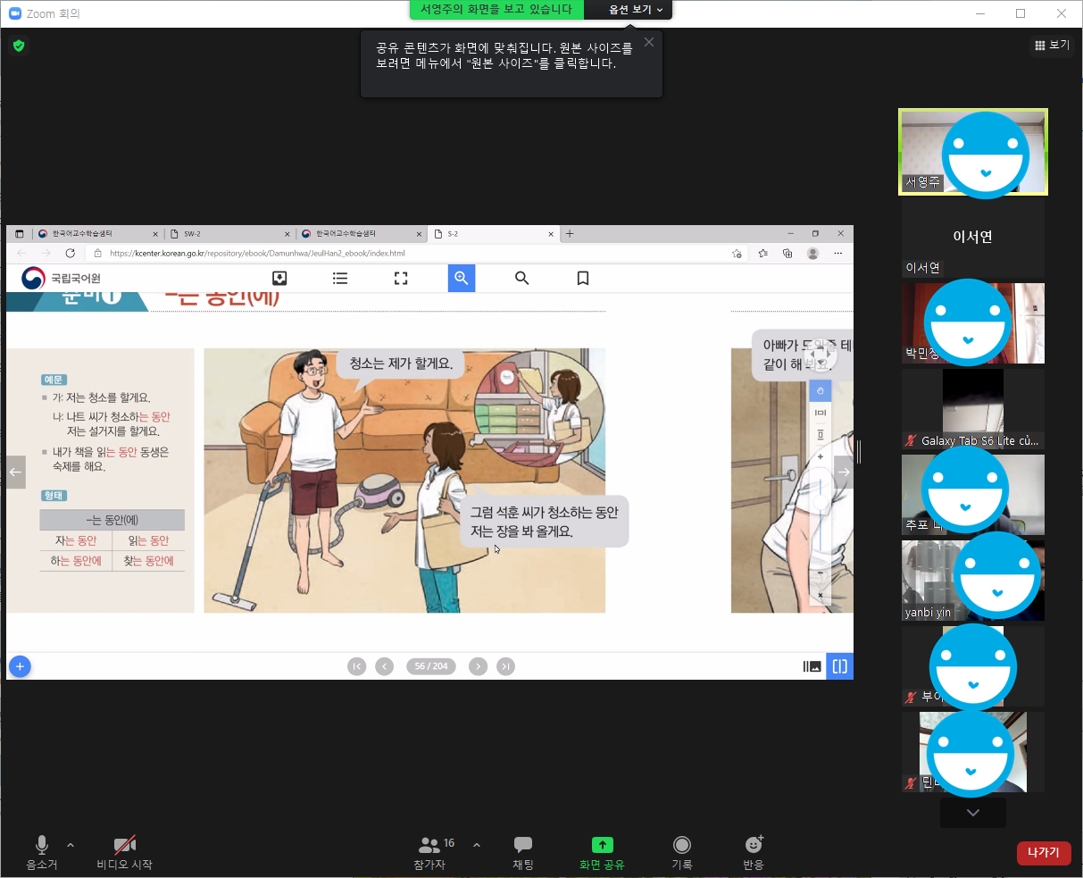Click the green encryption shield icon
Image resolution: width=1083 pixels, height=878 pixels.
[x=19, y=46]
